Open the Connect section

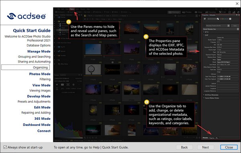tap(44, 131)
